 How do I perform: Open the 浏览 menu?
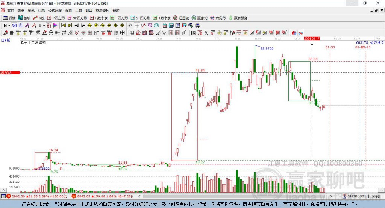21,10
